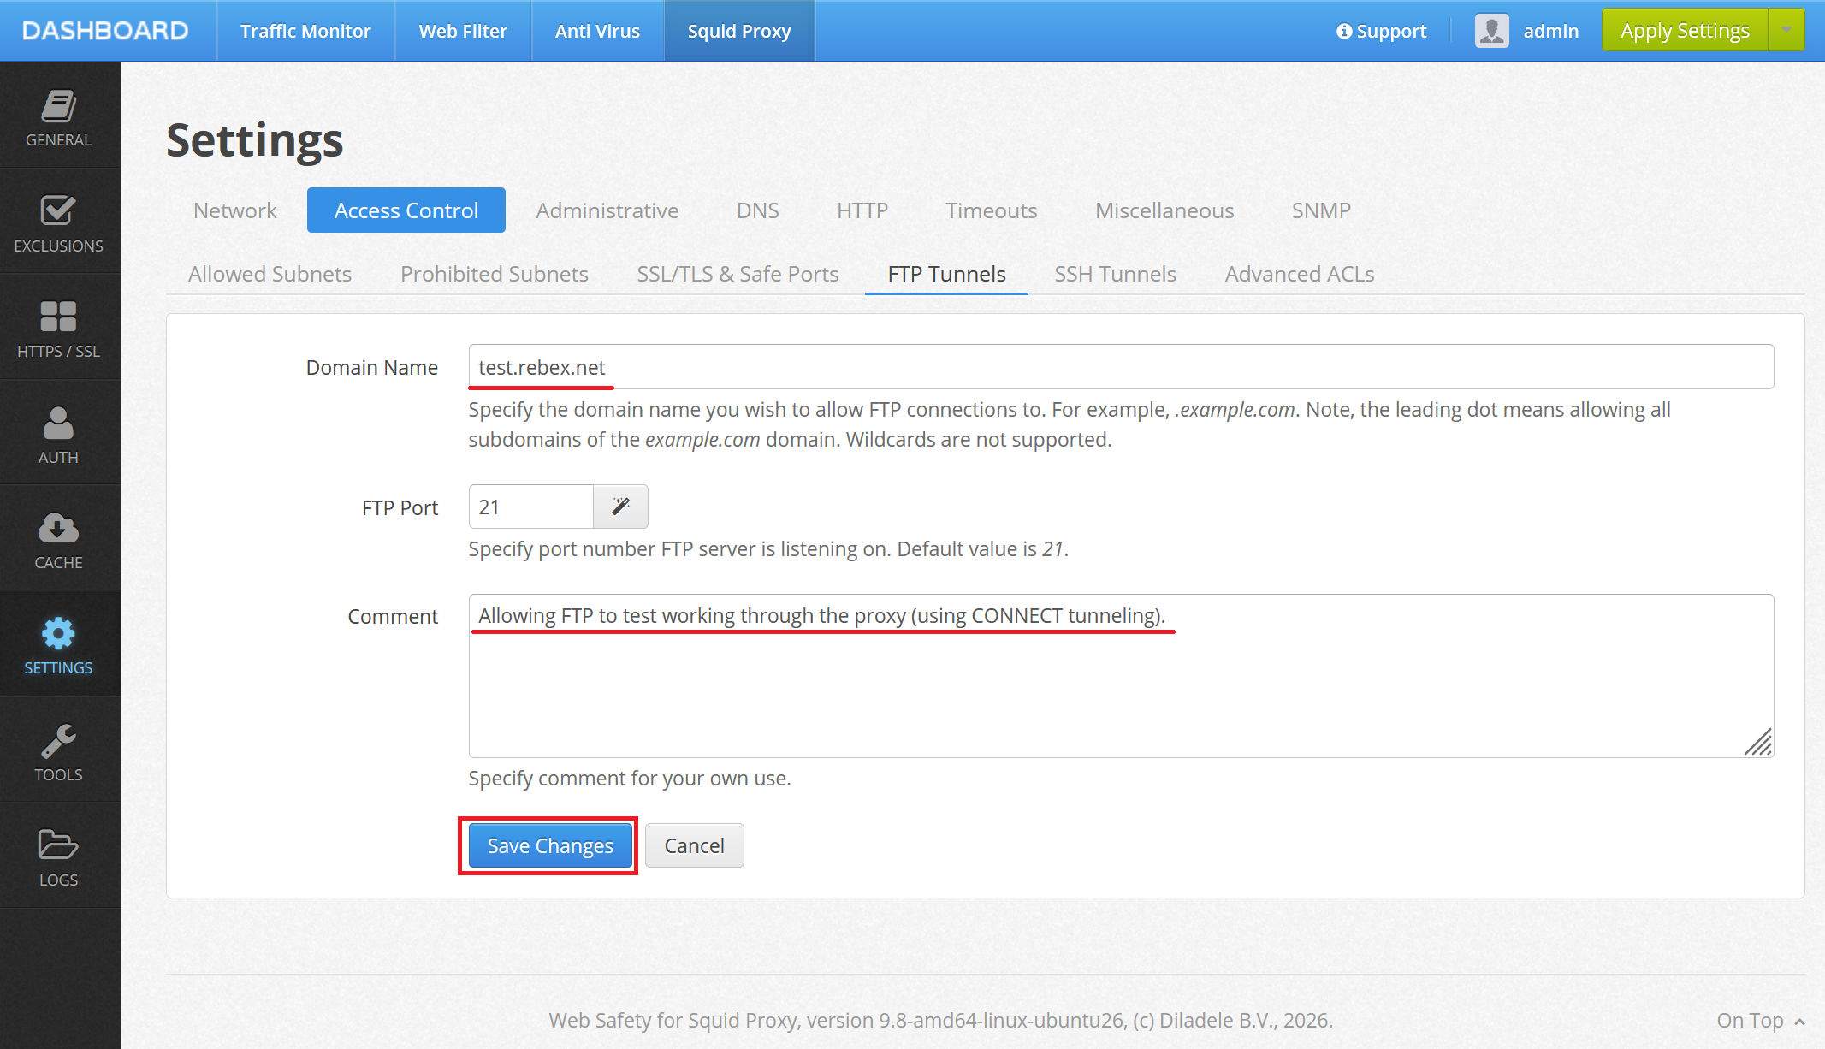This screenshot has width=1825, height=1049.
Task: Go to the DASHBOARD home
Action: [105, 31]
